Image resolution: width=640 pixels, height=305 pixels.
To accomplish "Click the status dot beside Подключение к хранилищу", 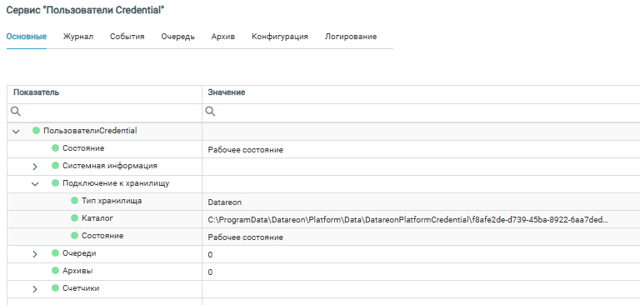I will 56,183.
